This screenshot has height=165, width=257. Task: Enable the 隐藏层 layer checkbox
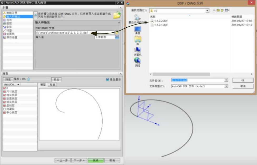tap(4, 109)
